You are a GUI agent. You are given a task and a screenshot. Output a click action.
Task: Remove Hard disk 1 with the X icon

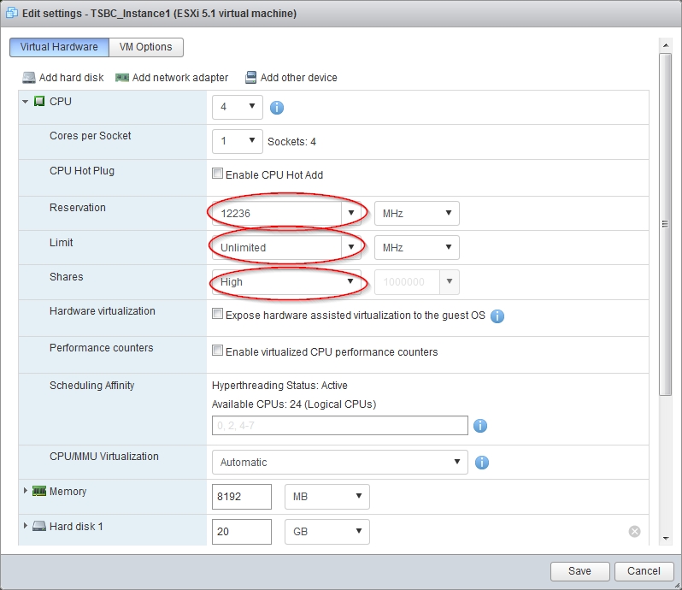click(x=634, y=531)
